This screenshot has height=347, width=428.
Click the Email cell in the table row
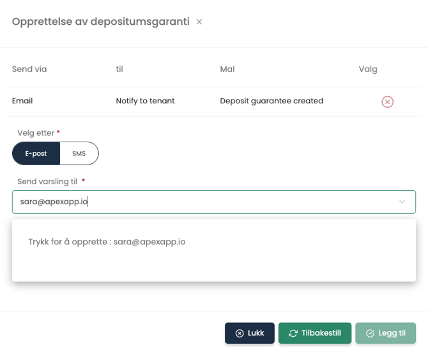point(22,101)
